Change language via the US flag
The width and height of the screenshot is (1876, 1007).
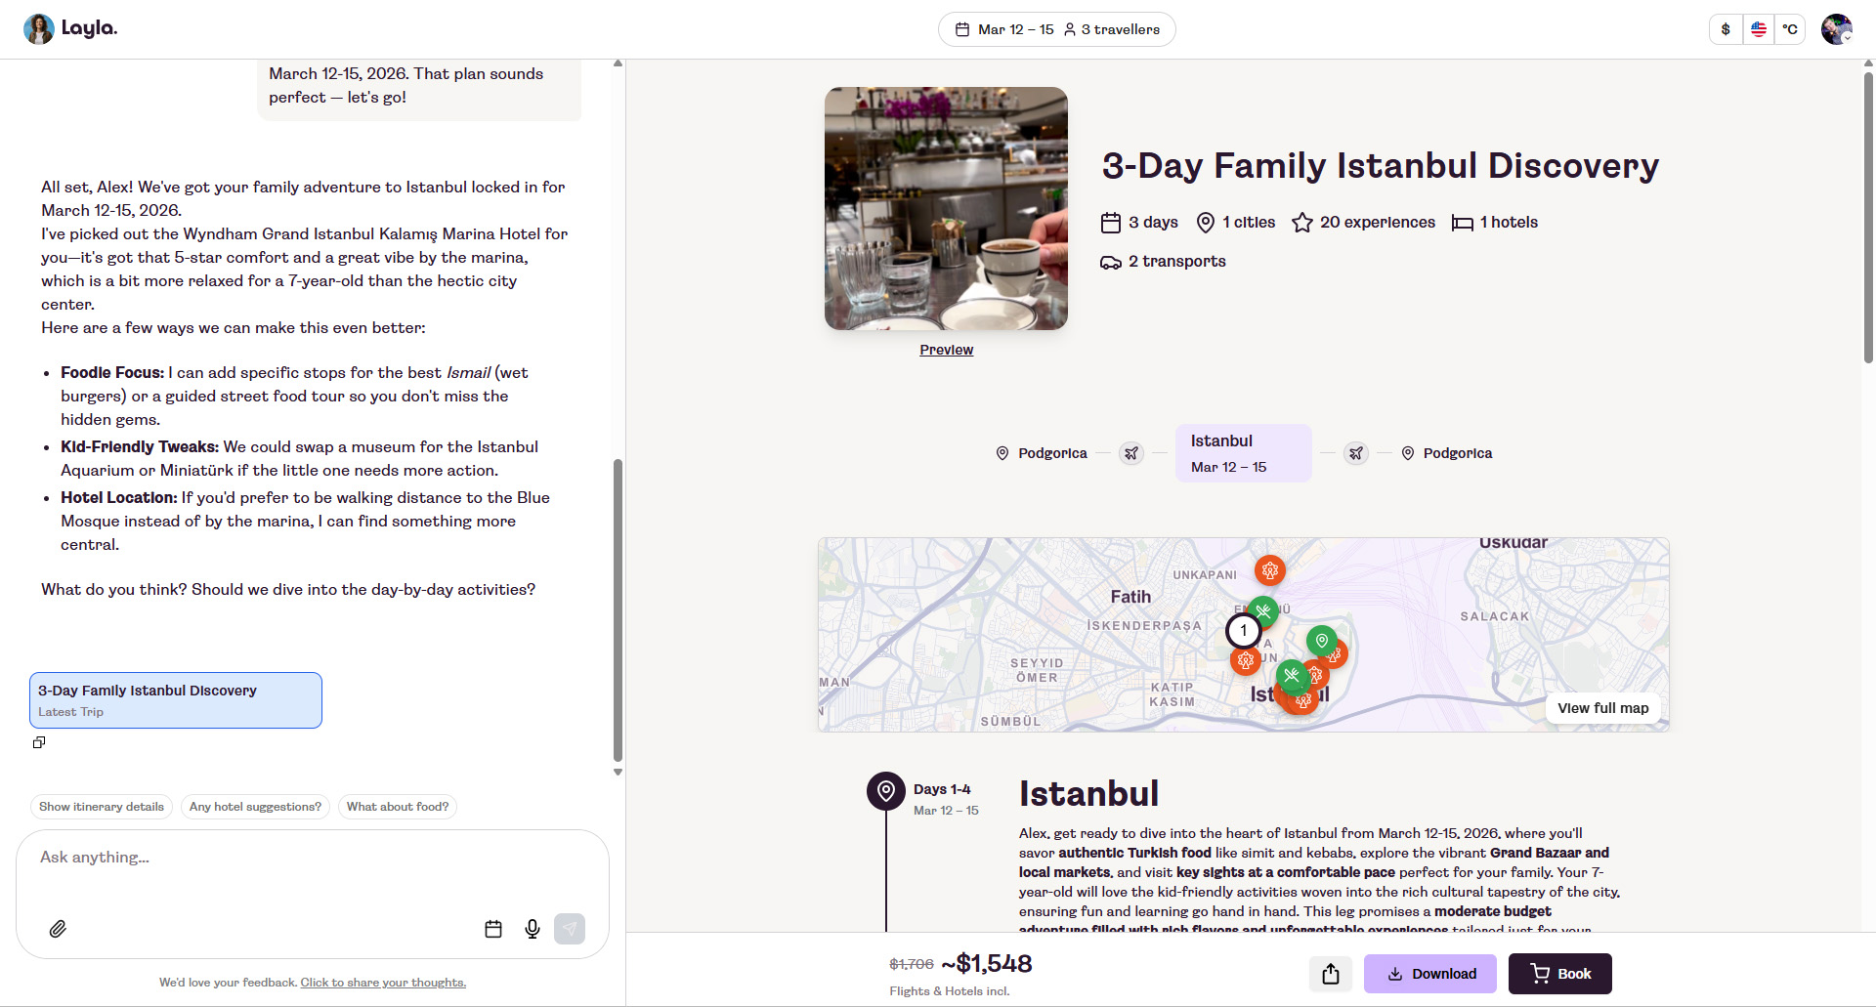(x=1758, y=29)
